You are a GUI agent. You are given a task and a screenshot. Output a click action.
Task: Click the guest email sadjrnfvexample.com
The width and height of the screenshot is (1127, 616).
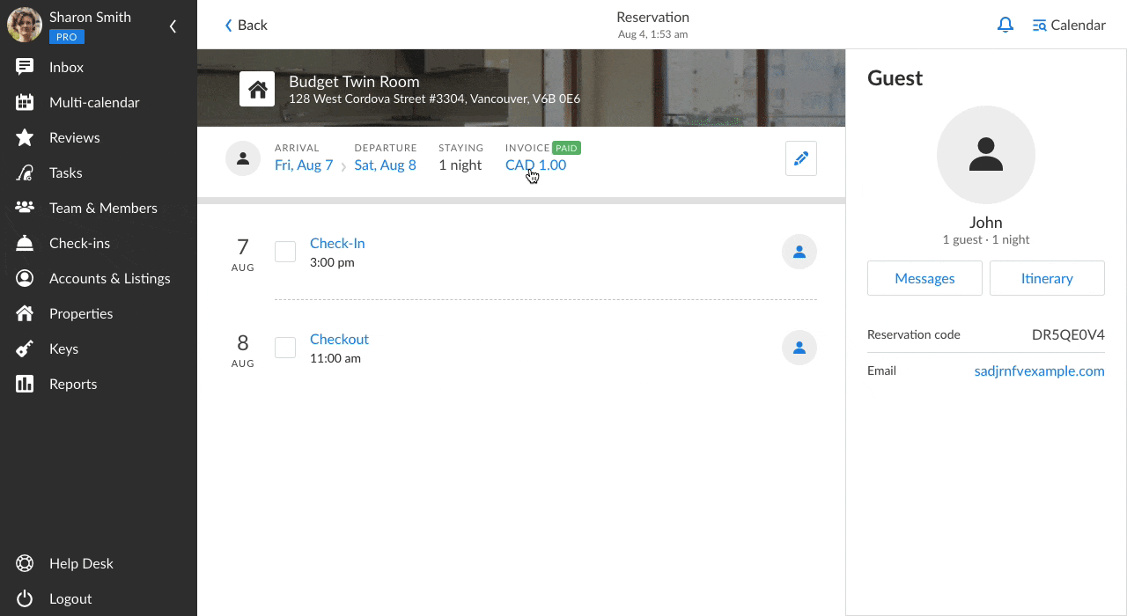[x=1039, y=370]
